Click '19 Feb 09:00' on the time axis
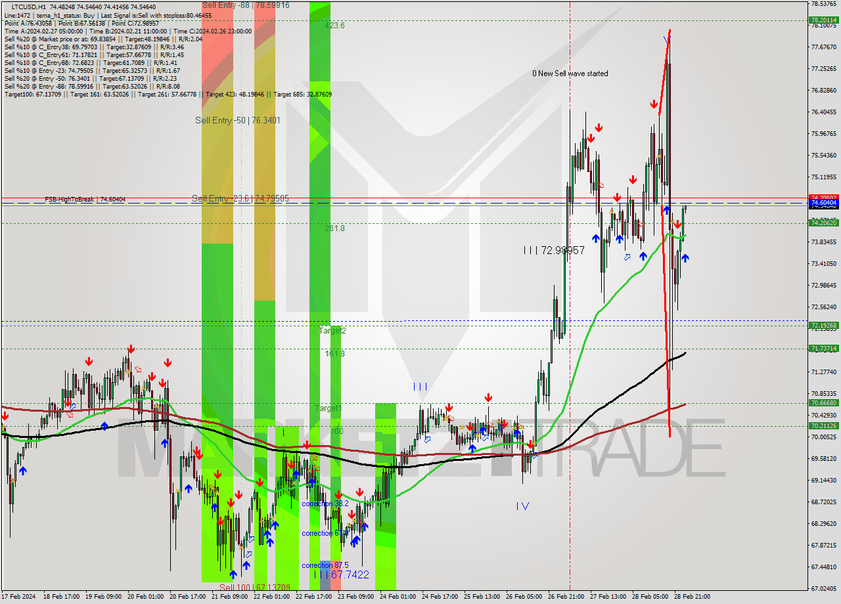Image resolution: width=841 pixels, height=604 pixels. coord(103,597)
